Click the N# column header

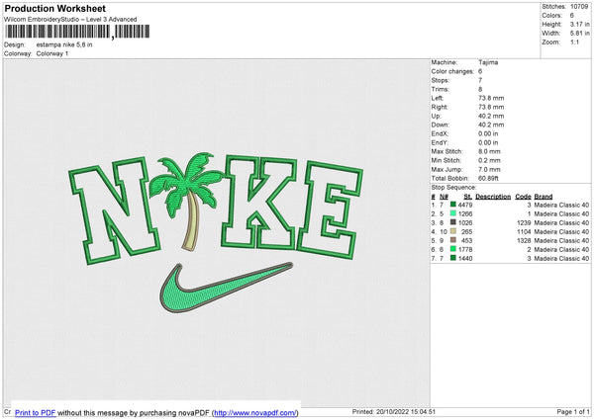444,197
